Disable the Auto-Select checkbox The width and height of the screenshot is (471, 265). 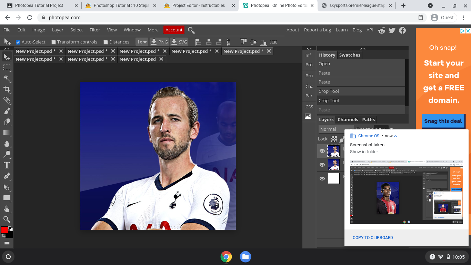tap(18, 42)
